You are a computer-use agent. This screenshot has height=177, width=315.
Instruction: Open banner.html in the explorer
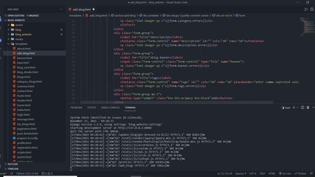(24, 58)
